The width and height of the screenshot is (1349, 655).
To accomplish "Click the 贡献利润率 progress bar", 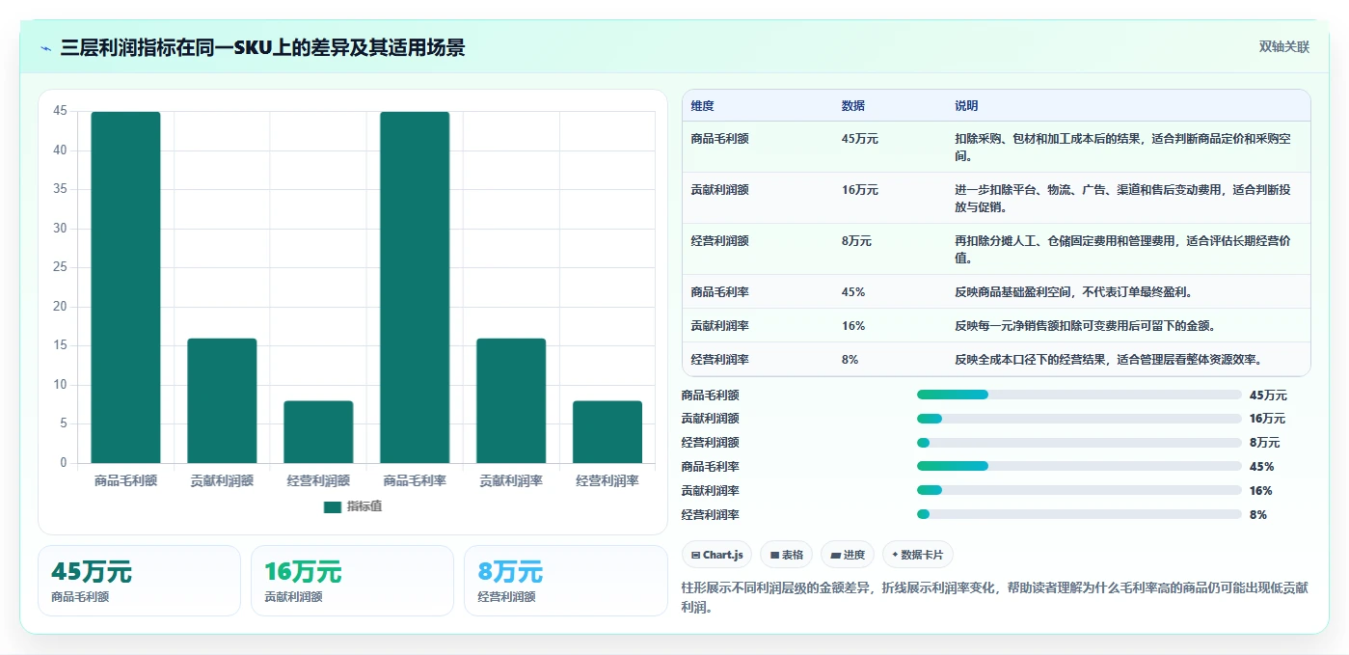I will (1079, 490).
